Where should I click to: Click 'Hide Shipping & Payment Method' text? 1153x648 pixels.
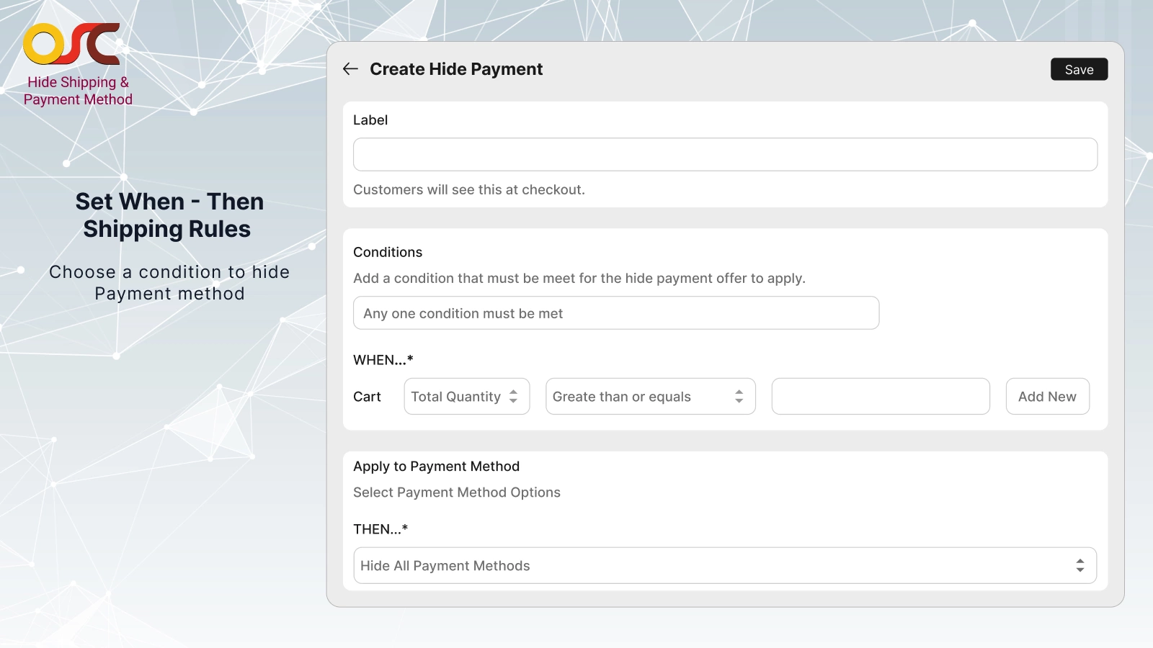pos(78,91)
